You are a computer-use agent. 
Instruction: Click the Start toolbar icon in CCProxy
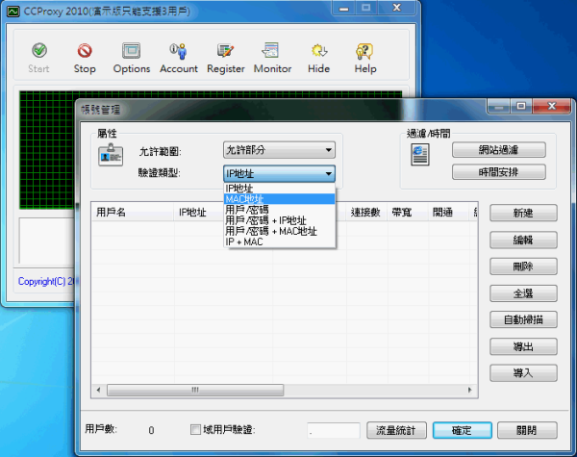39,58
